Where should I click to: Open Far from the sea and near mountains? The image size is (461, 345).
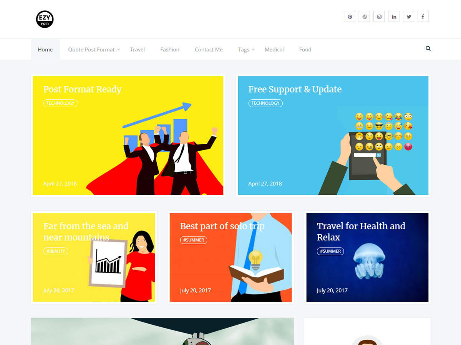pos(86,232)
